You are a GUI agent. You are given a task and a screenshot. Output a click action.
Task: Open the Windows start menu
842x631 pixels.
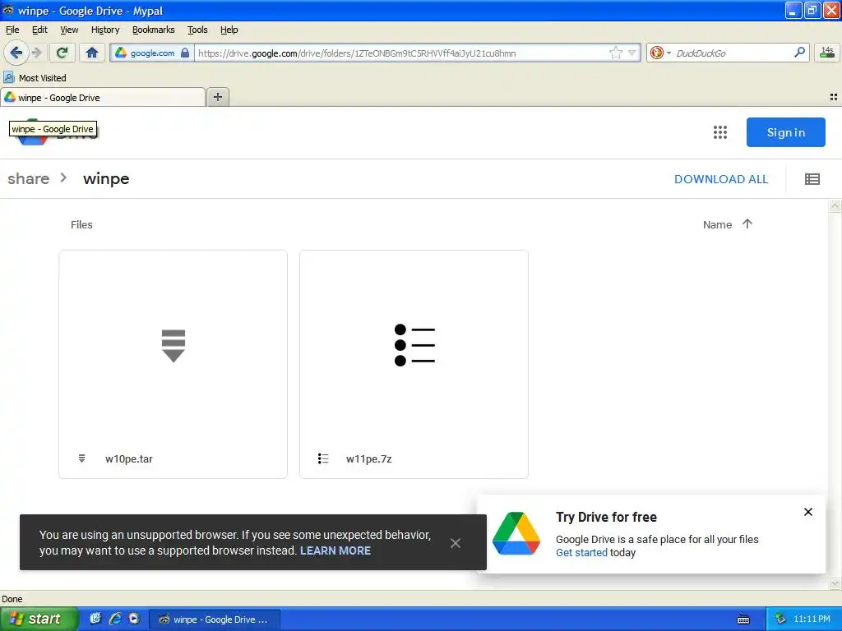[39, 619]
